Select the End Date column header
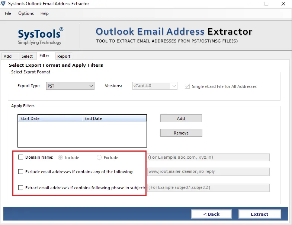292x225 pixels. (x=114, y=118)
